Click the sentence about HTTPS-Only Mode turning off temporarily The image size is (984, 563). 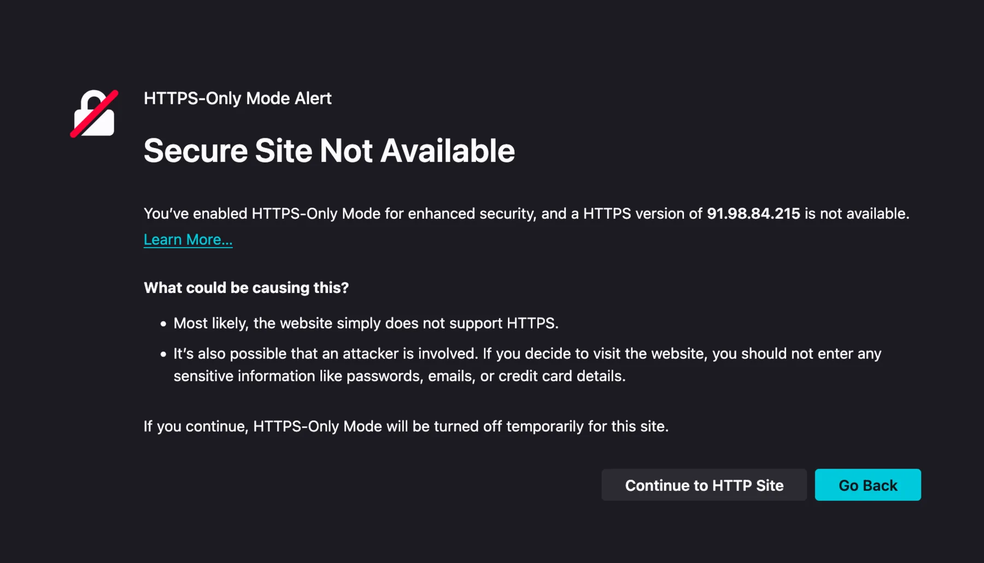coord(406,426)
